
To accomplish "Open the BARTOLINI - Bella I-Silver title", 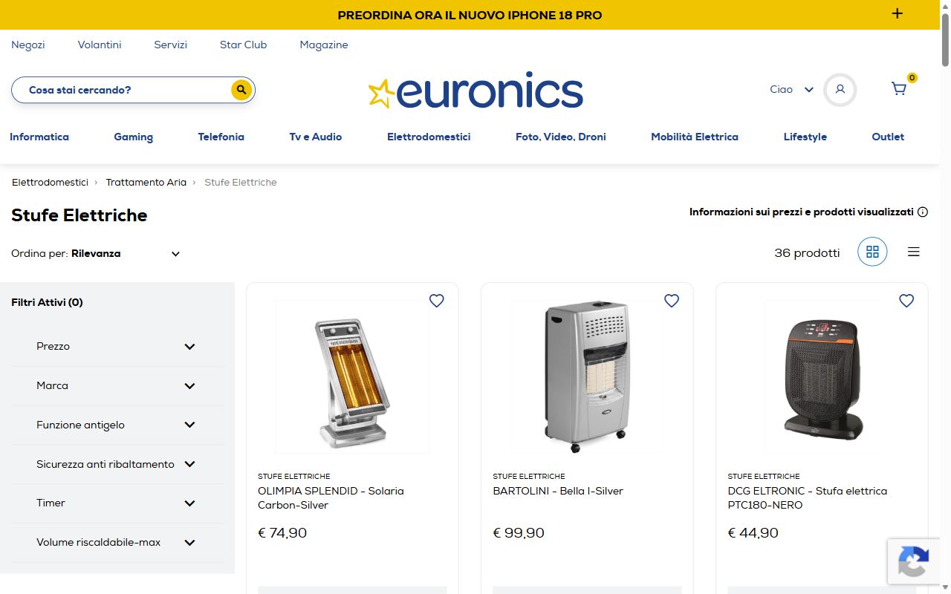I will coord(558,491).
